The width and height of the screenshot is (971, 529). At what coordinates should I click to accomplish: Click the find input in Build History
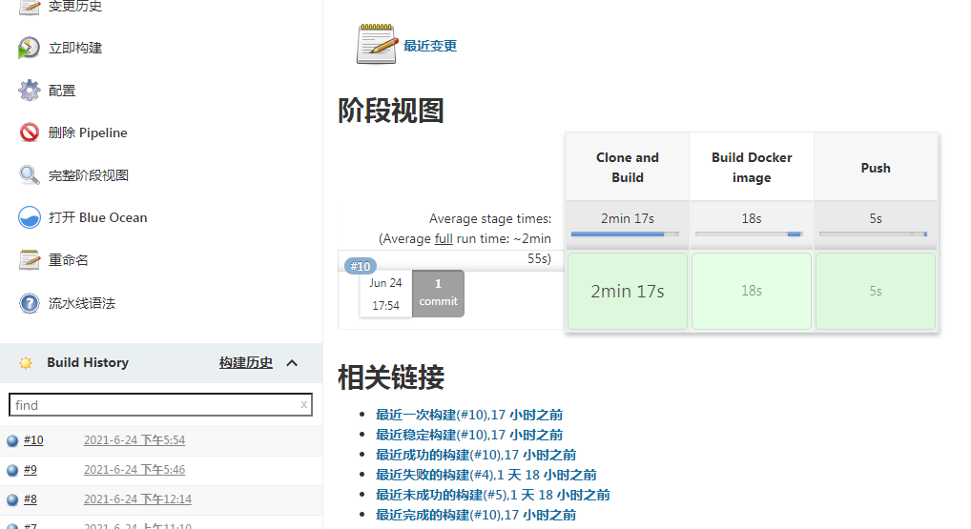click(x=160, y=405)
